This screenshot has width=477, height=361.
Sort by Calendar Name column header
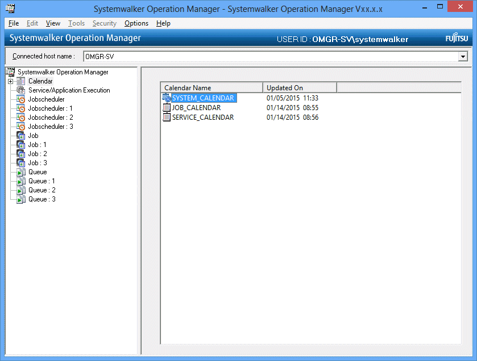click(211, 87)
